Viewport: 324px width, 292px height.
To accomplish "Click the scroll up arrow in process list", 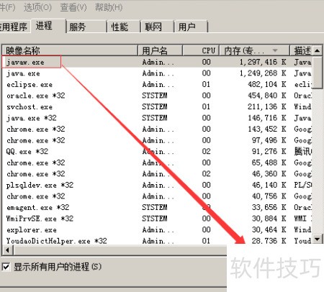I will pos(317,50).
